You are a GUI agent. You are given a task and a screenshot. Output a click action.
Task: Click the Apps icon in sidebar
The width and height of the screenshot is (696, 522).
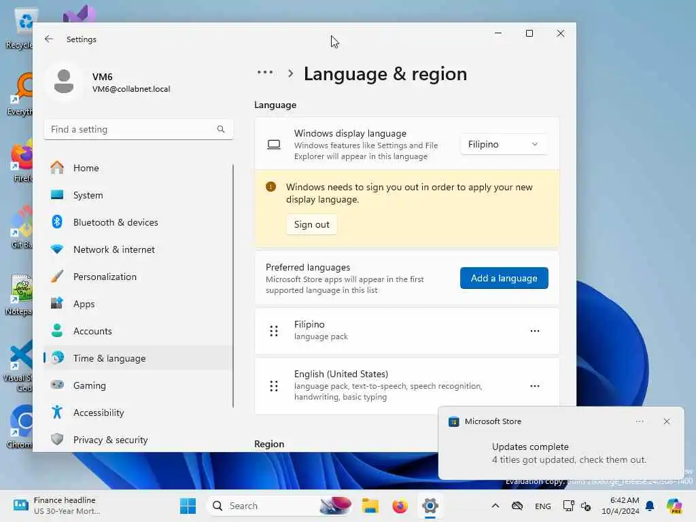click(x=57, y=304)
